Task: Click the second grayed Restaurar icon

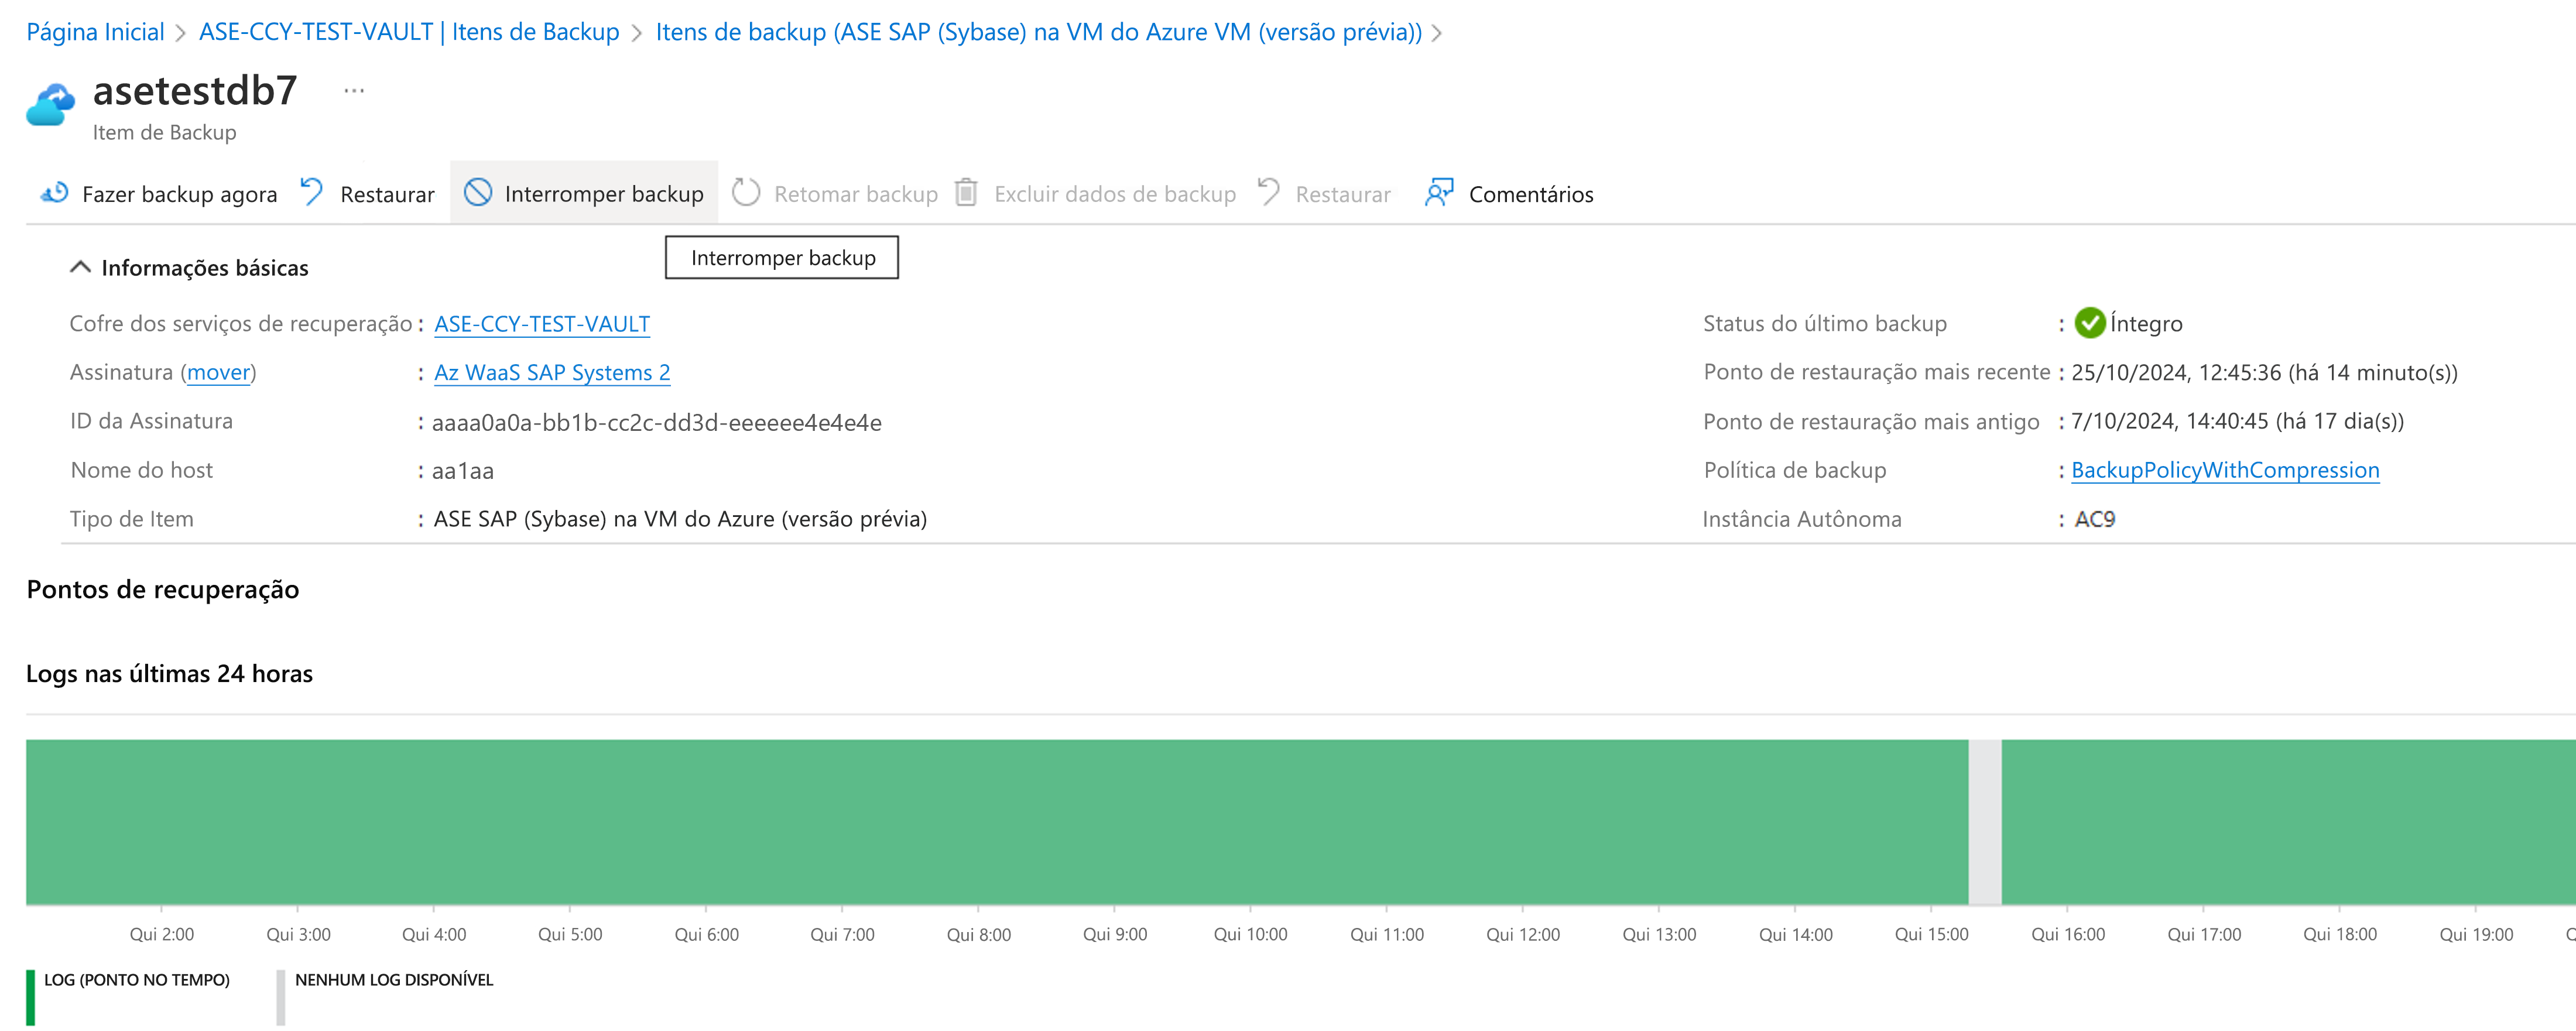Action: 1269,192
